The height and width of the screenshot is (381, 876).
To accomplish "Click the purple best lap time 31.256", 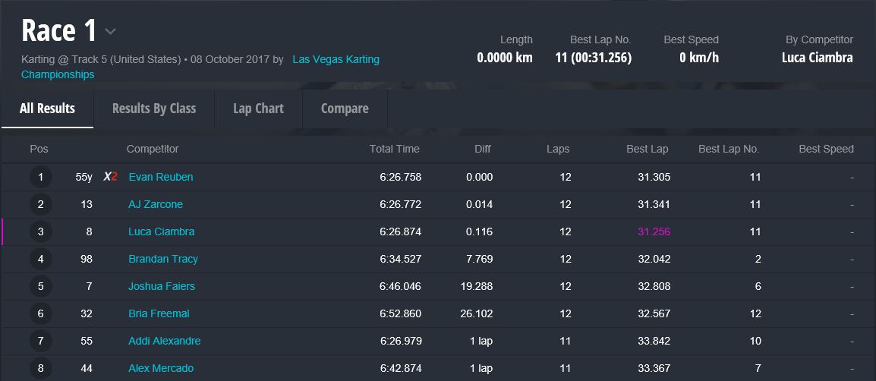I will [x=654, y=231].
